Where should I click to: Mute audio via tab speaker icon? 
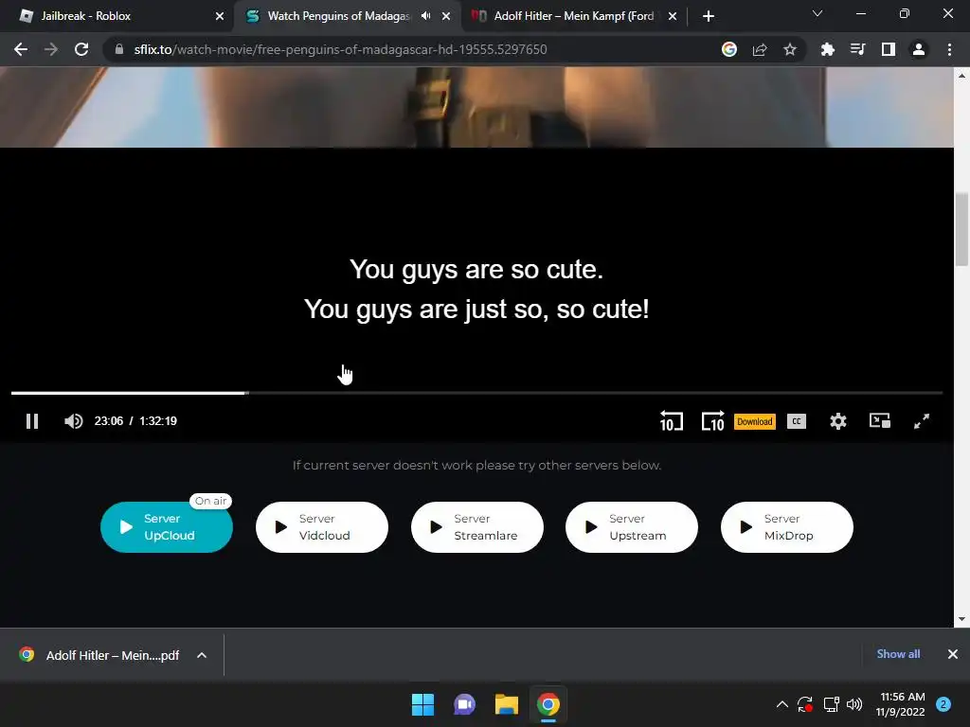pyautogui.click(x=425, y=16)
